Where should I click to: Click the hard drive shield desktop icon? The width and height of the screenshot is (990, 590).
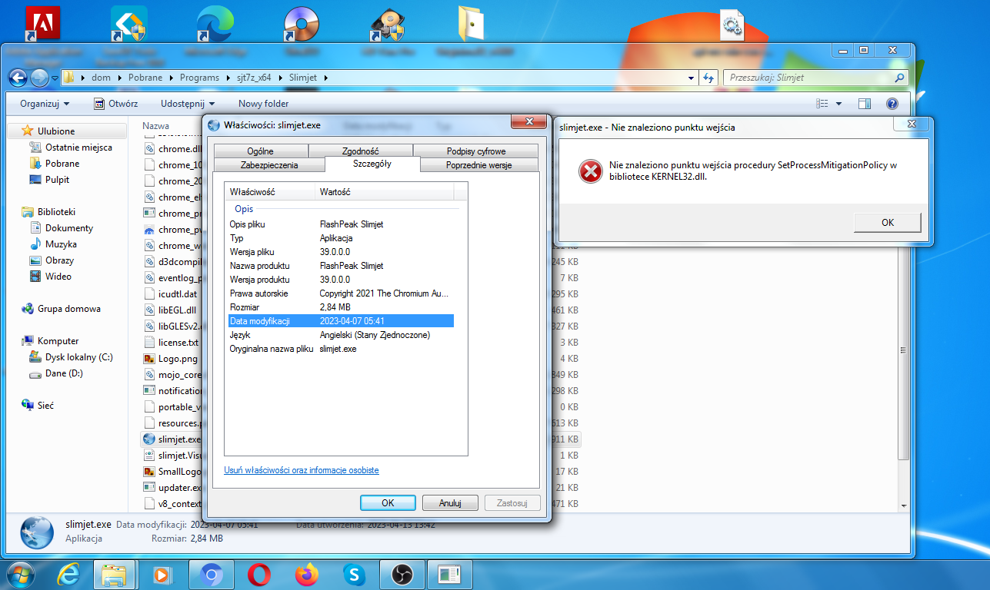(388, 23)
